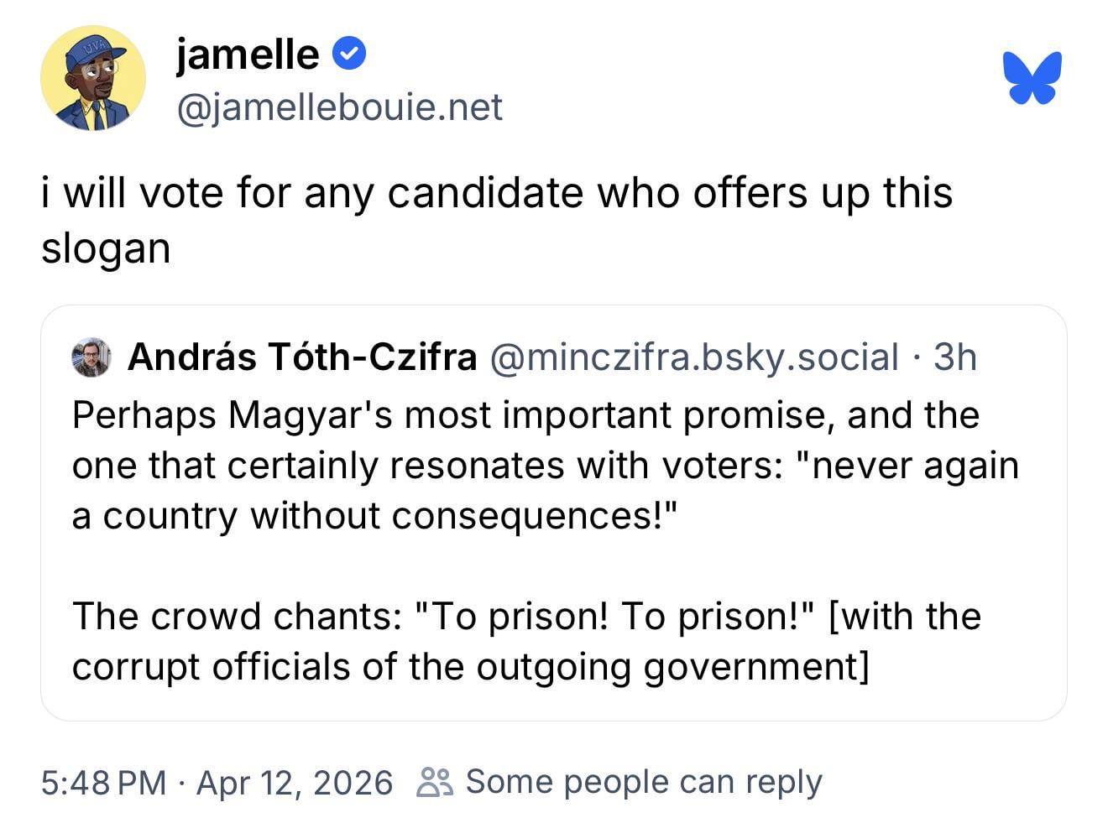The width and height of the screenshot is (1108, 818).
Task: Click the word "slogan" in main post
Action: coord(106,248)
